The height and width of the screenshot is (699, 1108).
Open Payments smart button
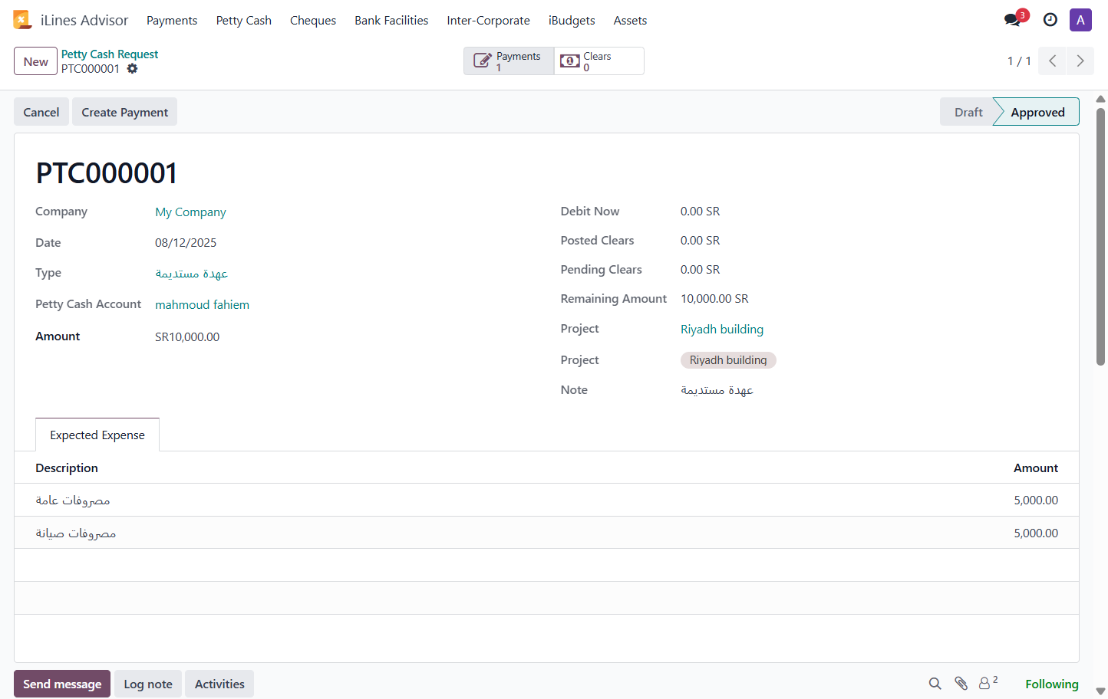coord(509,61)
